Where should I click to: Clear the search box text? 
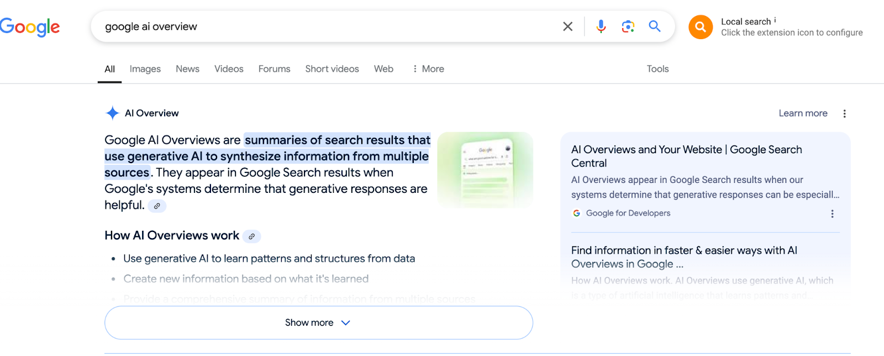[x=567, y=26]
